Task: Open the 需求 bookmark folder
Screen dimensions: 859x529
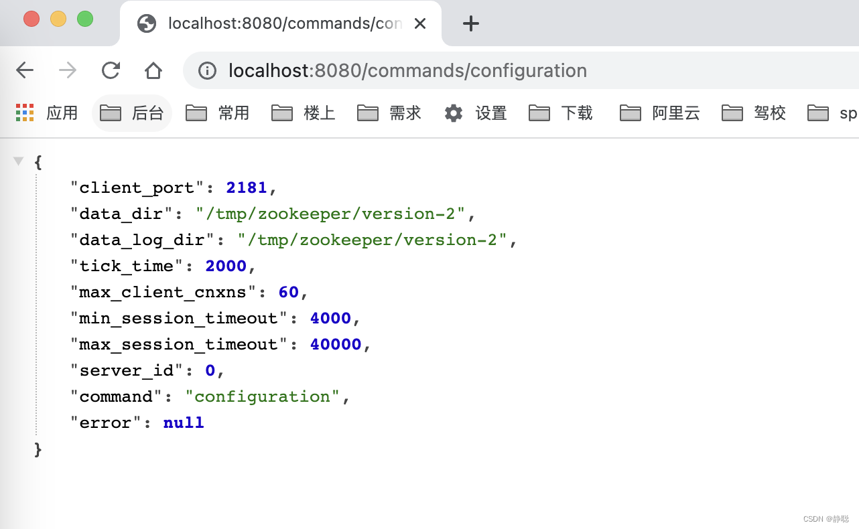Action: 389,113
